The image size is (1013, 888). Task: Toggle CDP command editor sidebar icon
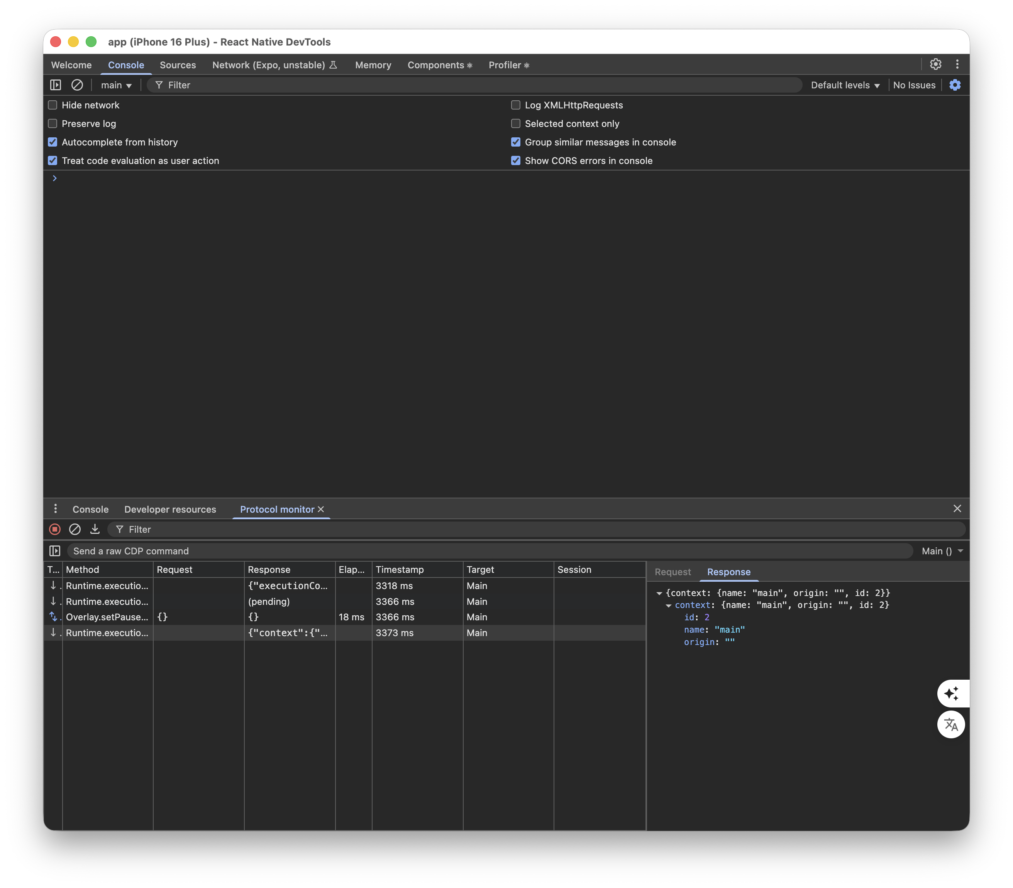pos(55,551)
